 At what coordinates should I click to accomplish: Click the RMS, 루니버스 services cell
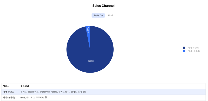tap(34, 98)
